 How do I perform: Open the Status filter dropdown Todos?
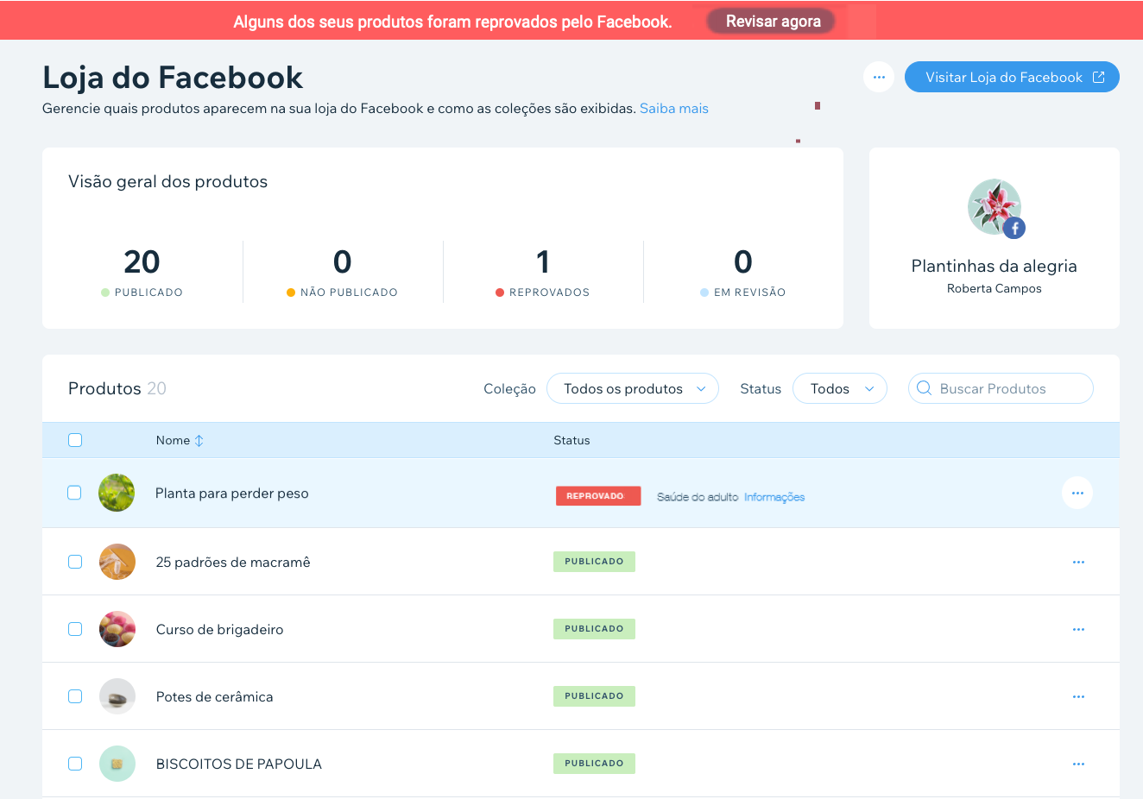[840, 388]
